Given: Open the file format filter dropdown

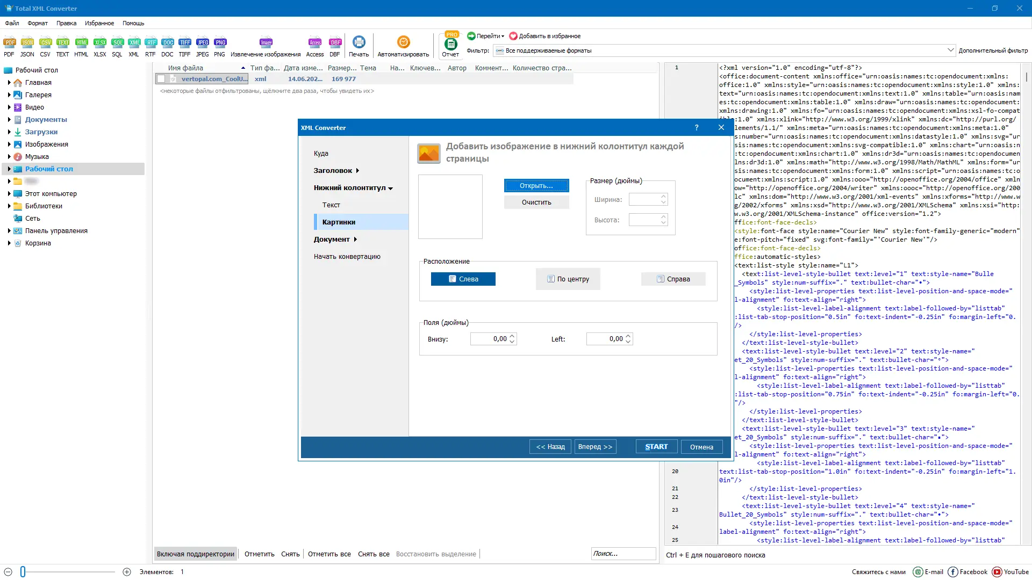Looking at the screenshot, I should (x=950, y=50).
